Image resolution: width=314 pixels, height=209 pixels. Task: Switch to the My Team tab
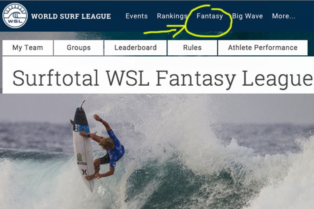pos(28,48)
